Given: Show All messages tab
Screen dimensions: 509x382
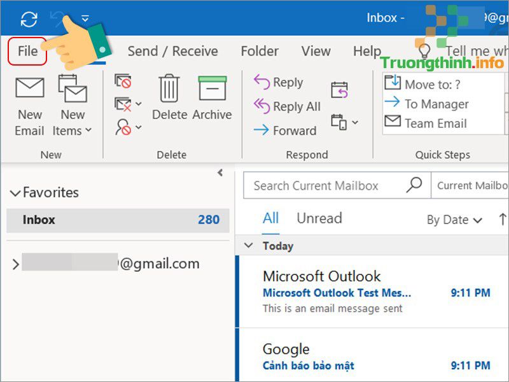Looking at the screenshot, I should pyautogui.click(x=271, y=218).
